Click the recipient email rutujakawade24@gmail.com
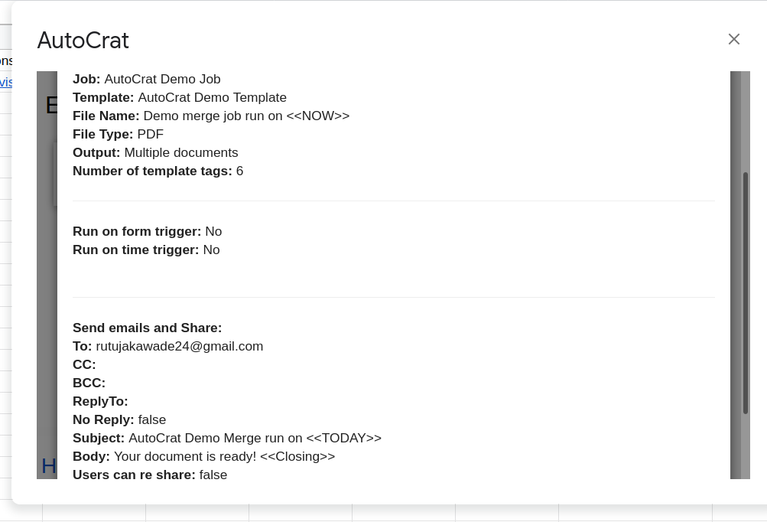 [x=179, y=346]
